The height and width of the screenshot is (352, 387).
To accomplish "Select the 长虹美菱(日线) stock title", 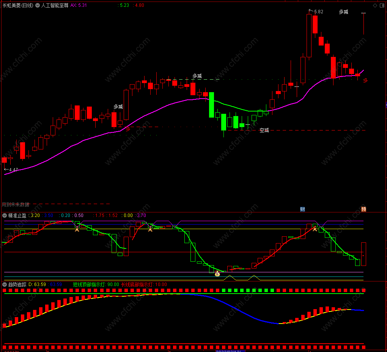I will click(x=17, y=5).
